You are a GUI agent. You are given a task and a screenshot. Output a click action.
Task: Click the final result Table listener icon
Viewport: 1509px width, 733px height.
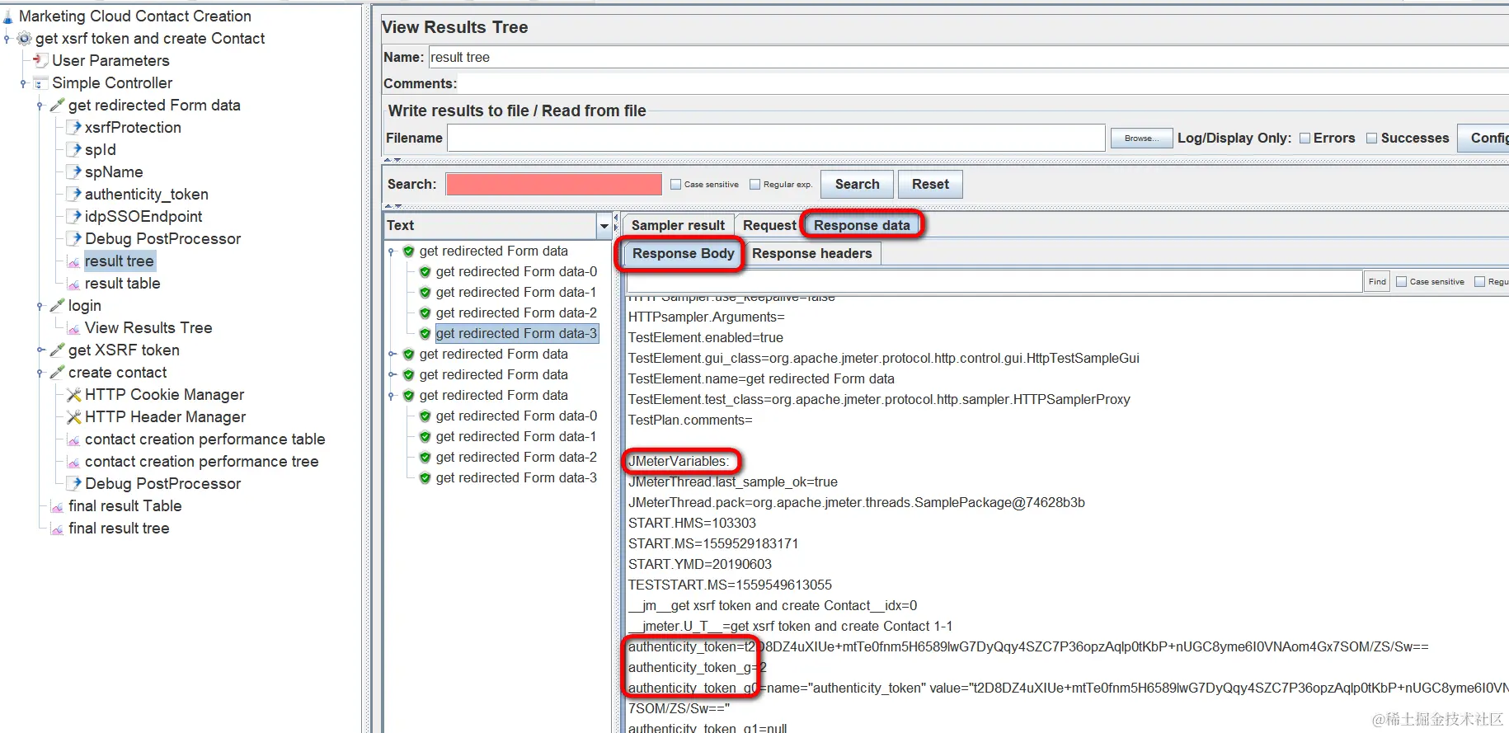pyautogui.click(x=57, y=506)
